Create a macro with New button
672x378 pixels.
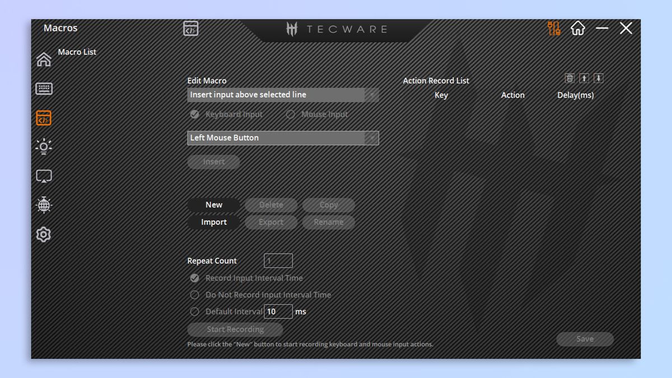213,205
